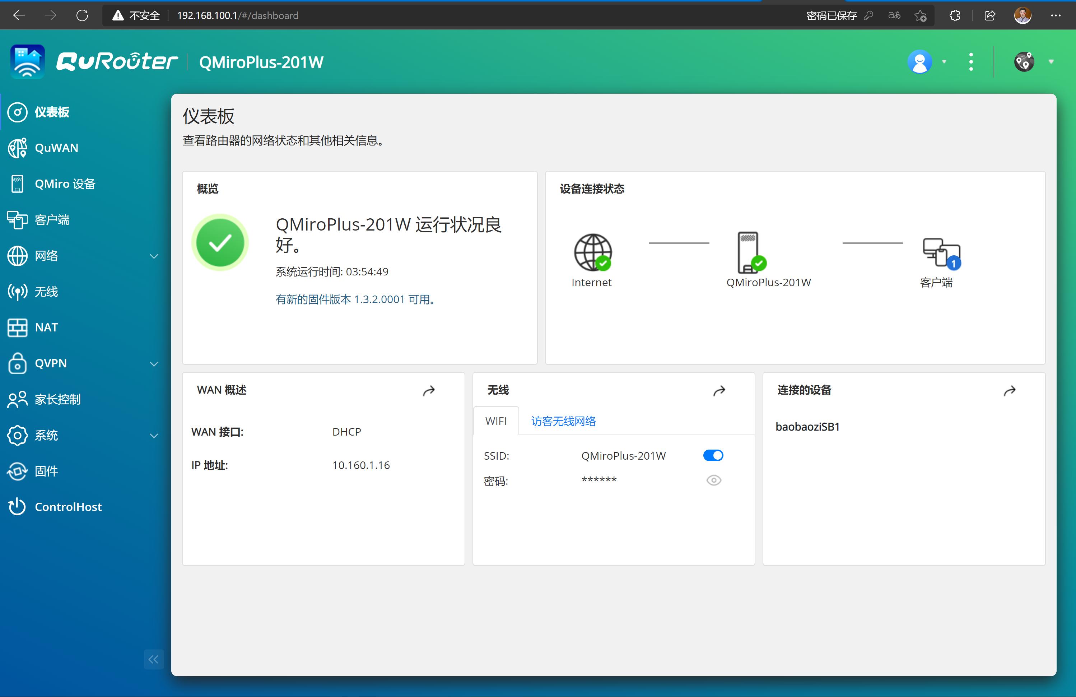Collapse the sidebar using the double-arrow button
Viewport: 1076px width, 697px height.
(x=153, y=659)
